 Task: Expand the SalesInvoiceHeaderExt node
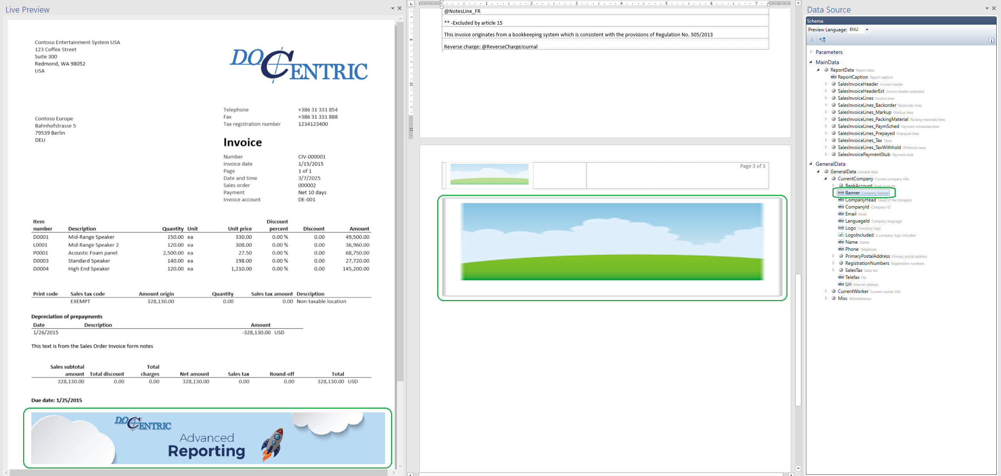(x=826, y=91)
